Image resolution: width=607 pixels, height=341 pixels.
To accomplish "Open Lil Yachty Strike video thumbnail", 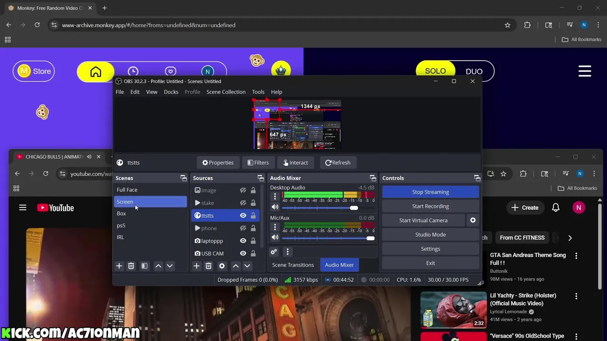I will [x=453, y=310].
